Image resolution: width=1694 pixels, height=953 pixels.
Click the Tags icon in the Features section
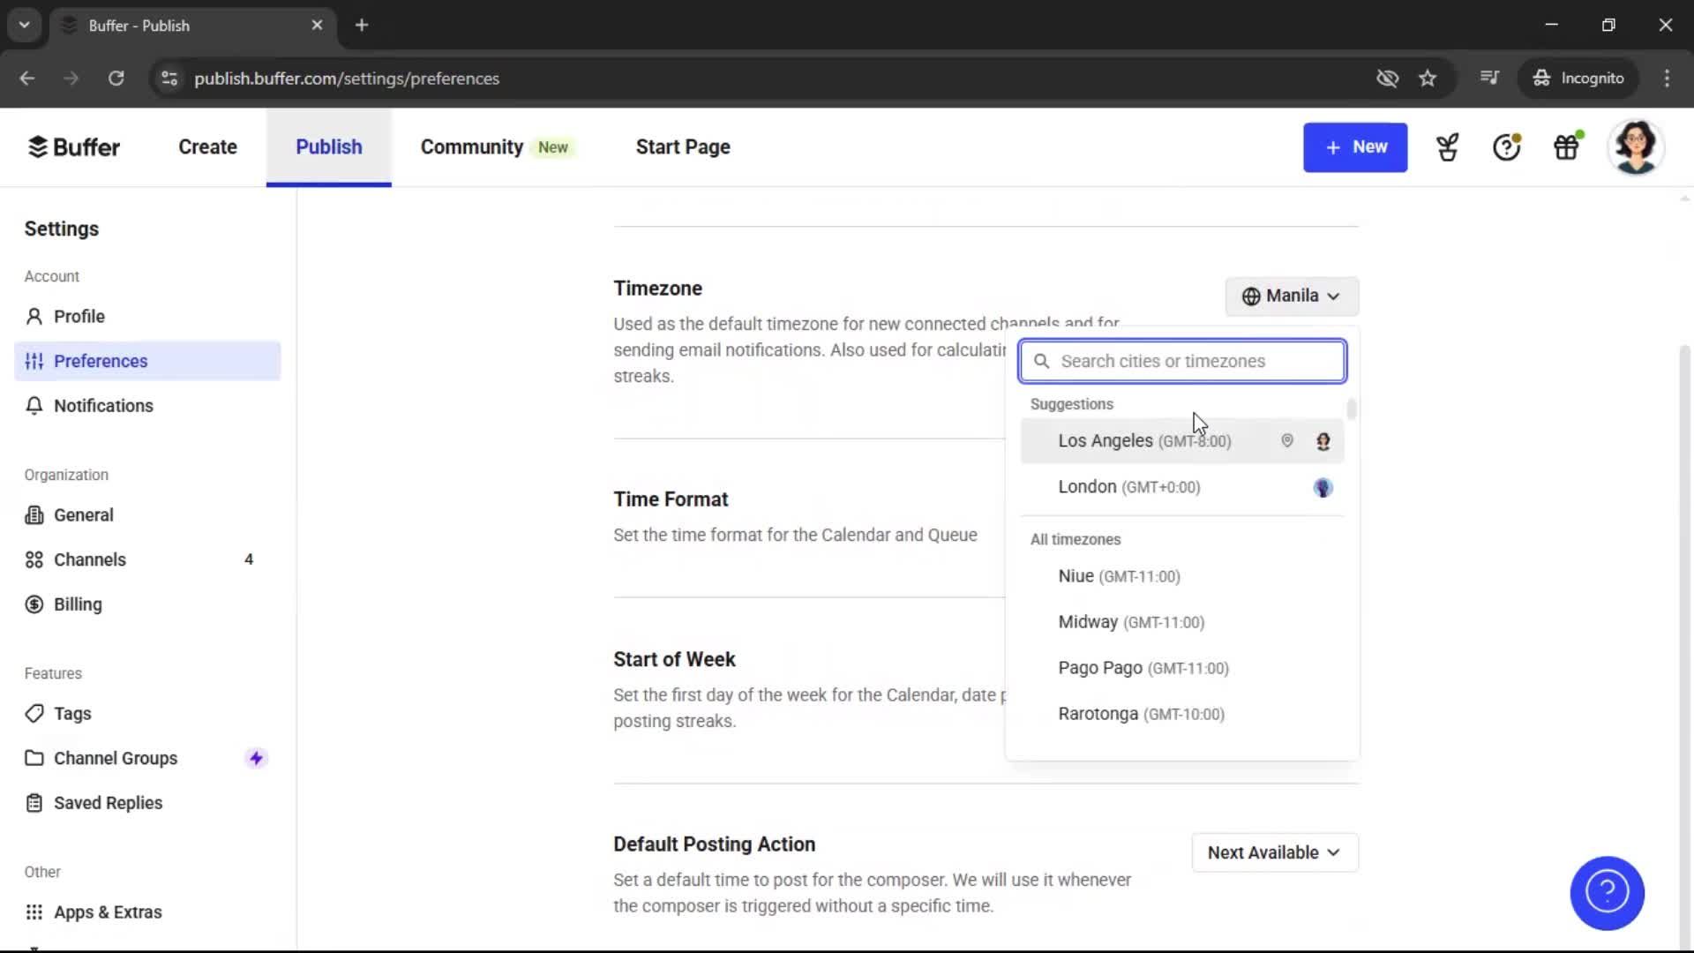[x=34, y=713]
